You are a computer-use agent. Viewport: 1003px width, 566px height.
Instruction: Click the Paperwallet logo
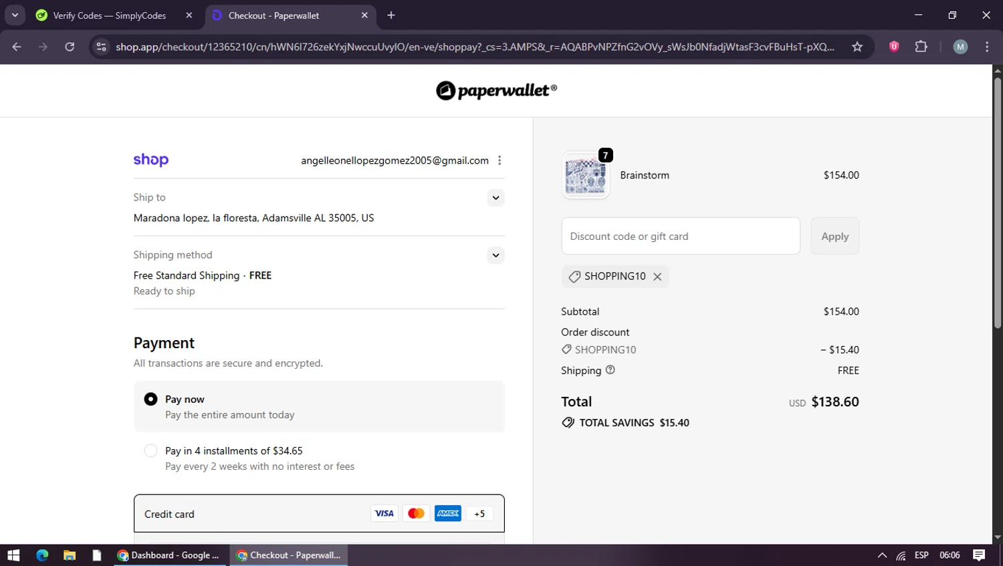pos(496,91)
